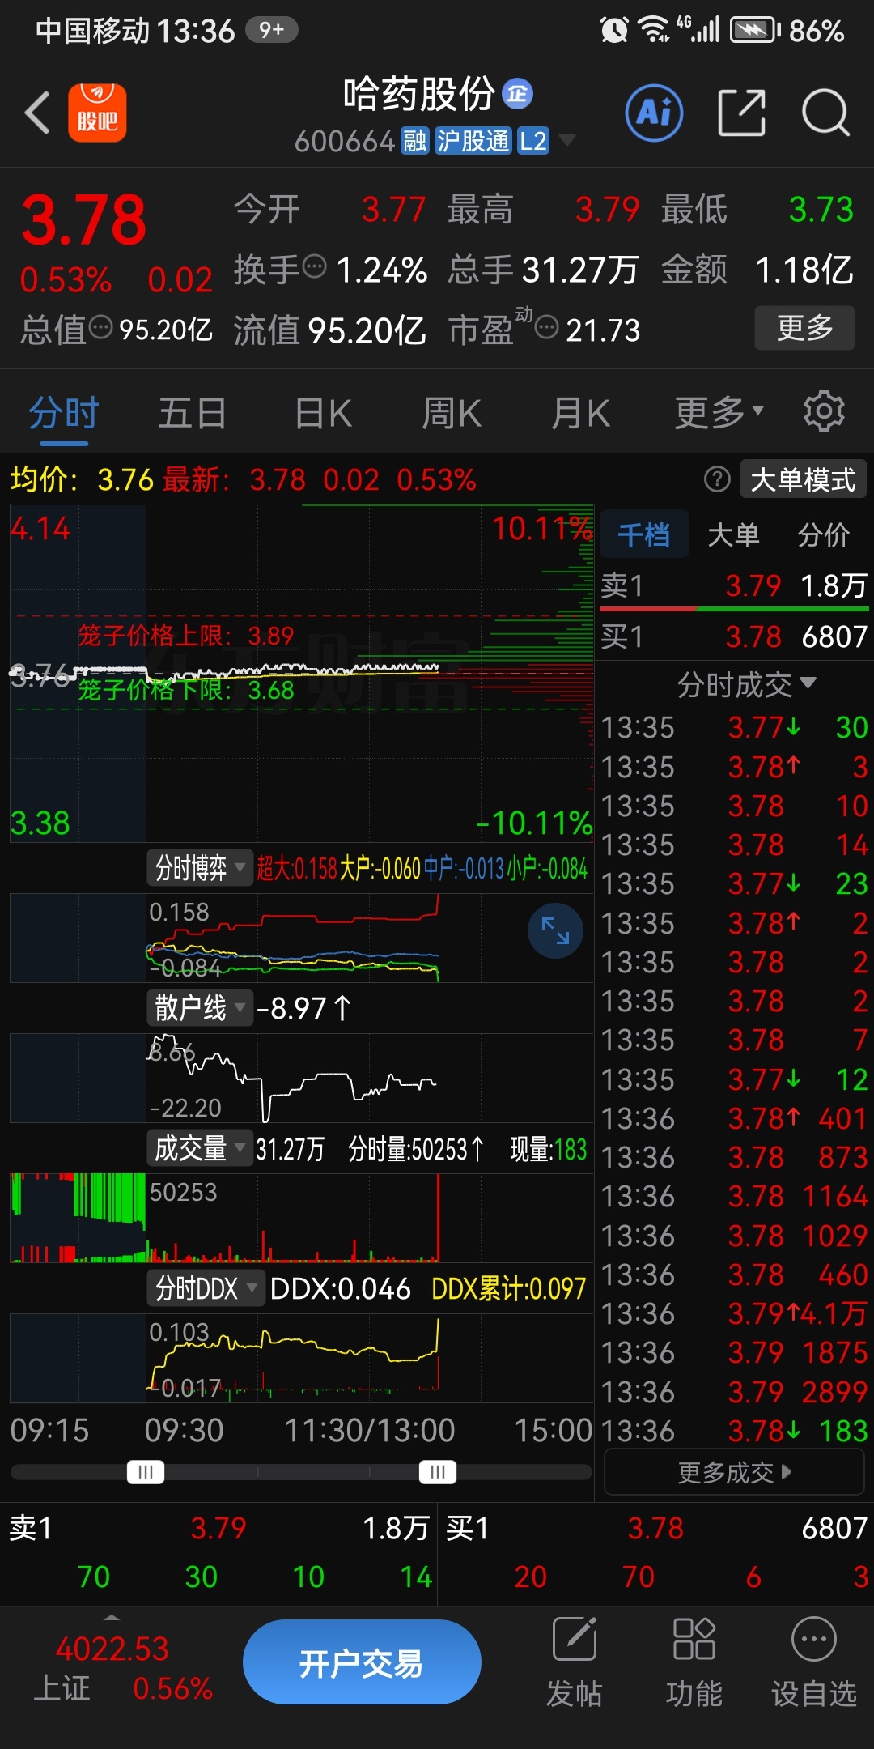Switch to the 日K tab
Viewport: 874px width, 1749px height.
[x=323, y=413]
